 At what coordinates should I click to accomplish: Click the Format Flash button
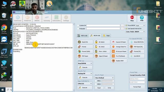[x=137, y=87]
